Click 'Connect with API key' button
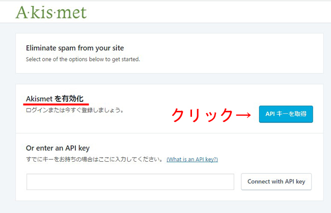The image size is (331, 213). tap(276, 181)
